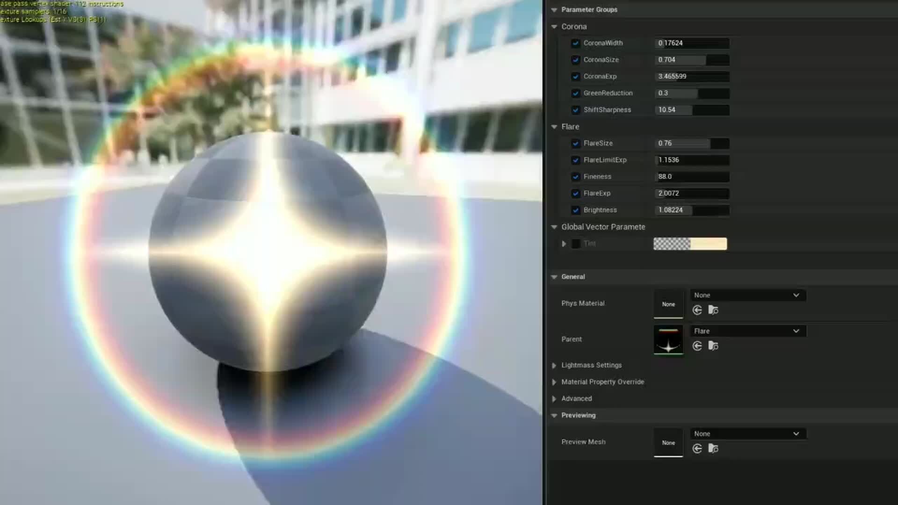Toggle the FlareLimitExp checkbox
The image size is (898, 505).
coord(576,160)
